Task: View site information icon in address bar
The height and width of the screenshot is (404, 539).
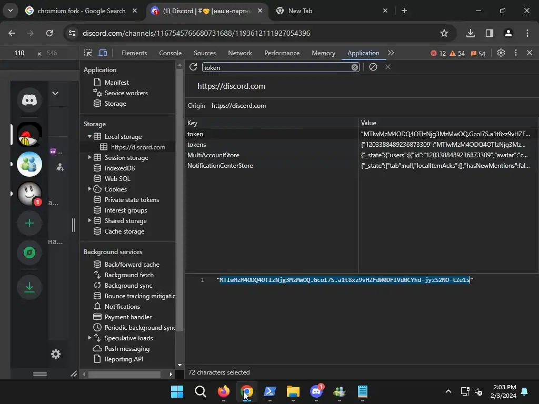Action: pyautogui.click(x=72, y=33)
